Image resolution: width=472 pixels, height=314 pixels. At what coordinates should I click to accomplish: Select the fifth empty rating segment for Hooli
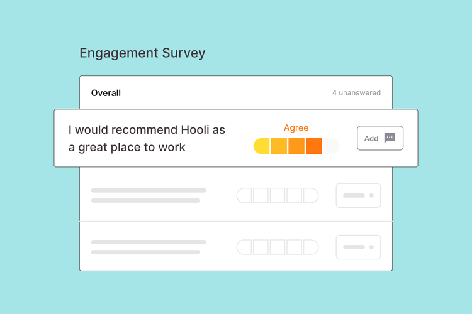[x=331, y=146]
